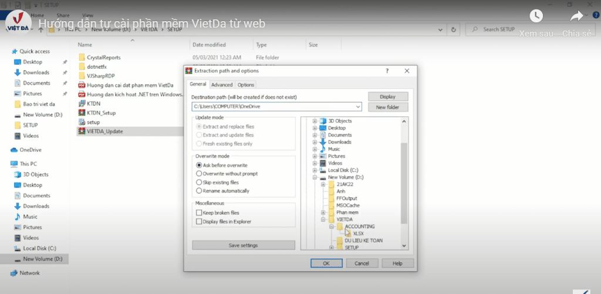
Task: Switch to the Options tab
Action: (246, 85)
